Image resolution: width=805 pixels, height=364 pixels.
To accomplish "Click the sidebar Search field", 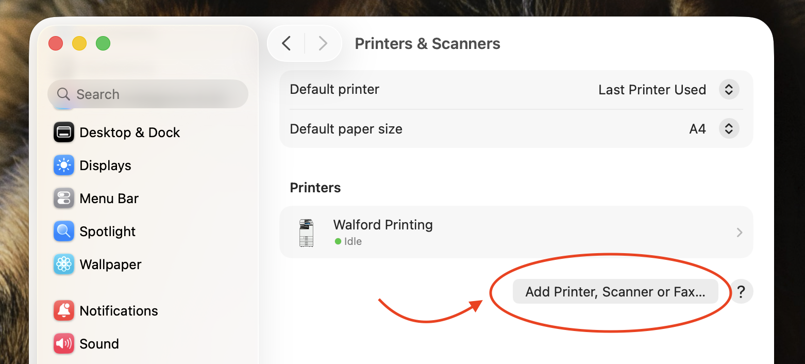I will [x=148, y=94].
